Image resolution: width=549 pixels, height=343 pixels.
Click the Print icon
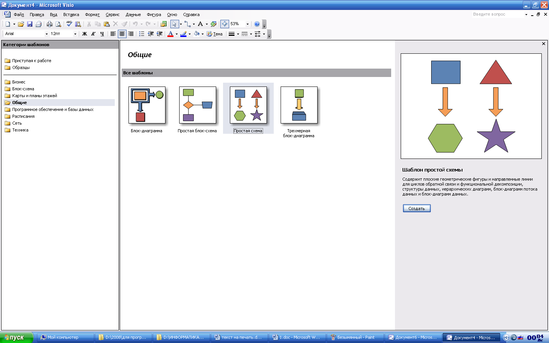click(50, 24)
